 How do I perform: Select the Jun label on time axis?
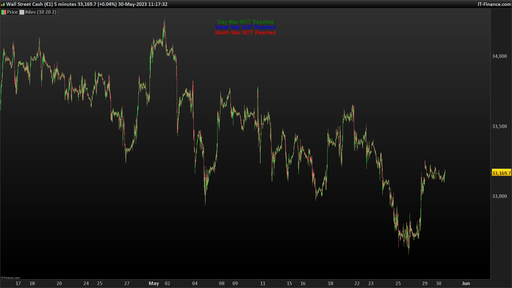click(466, 283)
